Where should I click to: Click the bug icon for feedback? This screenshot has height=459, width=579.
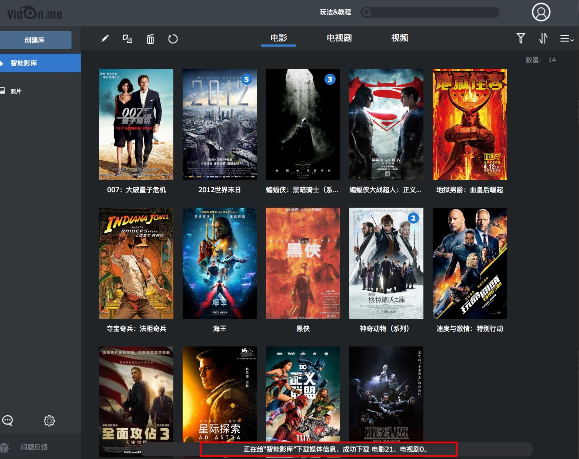[x=5, y=447]
